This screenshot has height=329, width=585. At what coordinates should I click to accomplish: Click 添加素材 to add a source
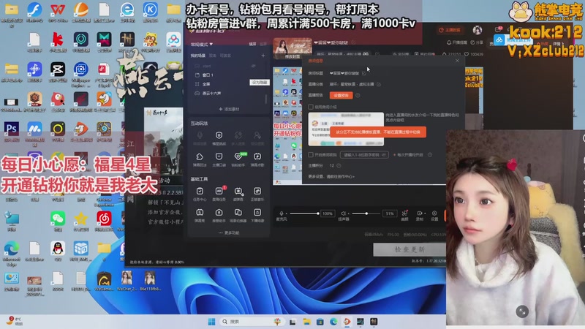tap(229, 109)
